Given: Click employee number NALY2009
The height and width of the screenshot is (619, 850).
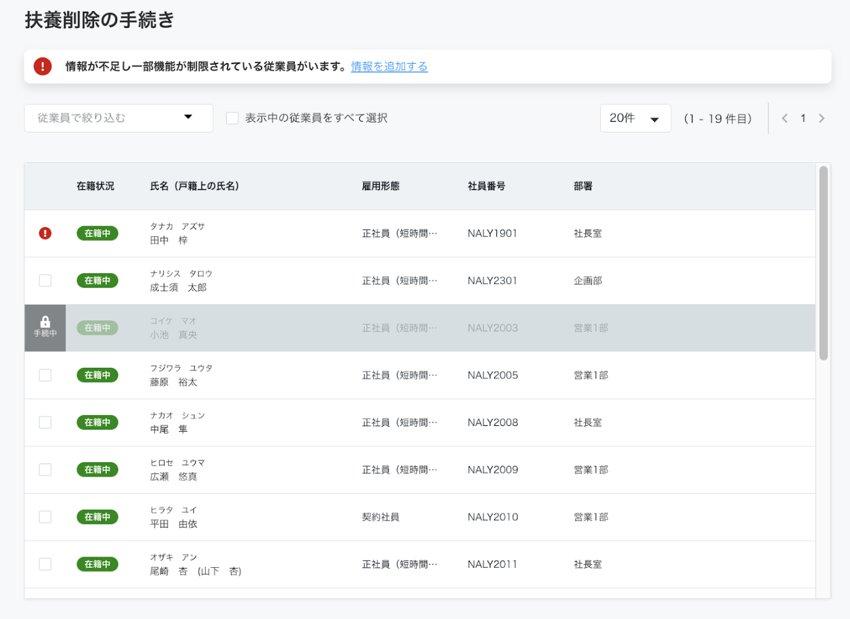Looking at the screenshot, I should pos(493,469).
